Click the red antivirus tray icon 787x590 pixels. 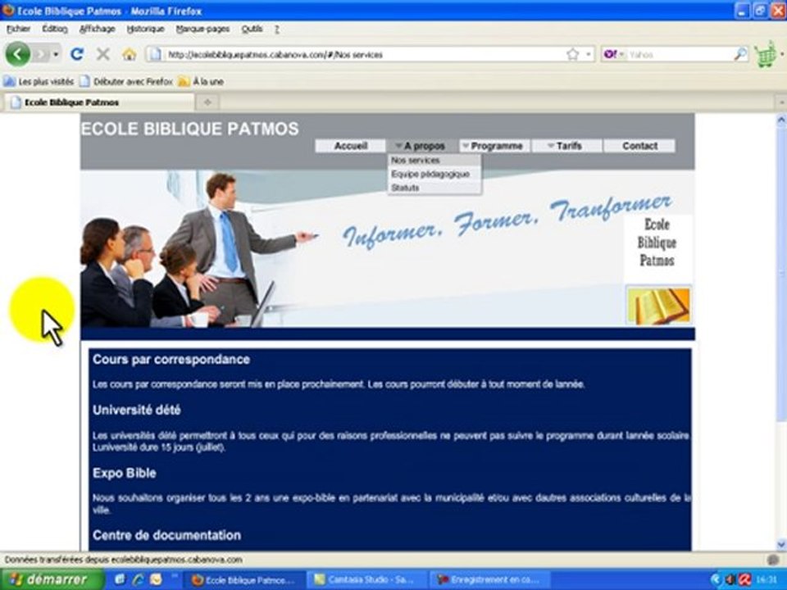coord(745,579)
